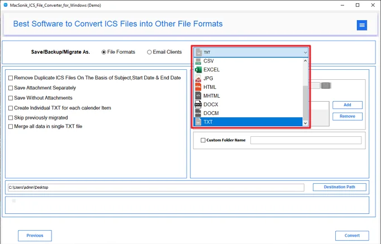Pick JPG in the format dropdown

coord(248,78)
